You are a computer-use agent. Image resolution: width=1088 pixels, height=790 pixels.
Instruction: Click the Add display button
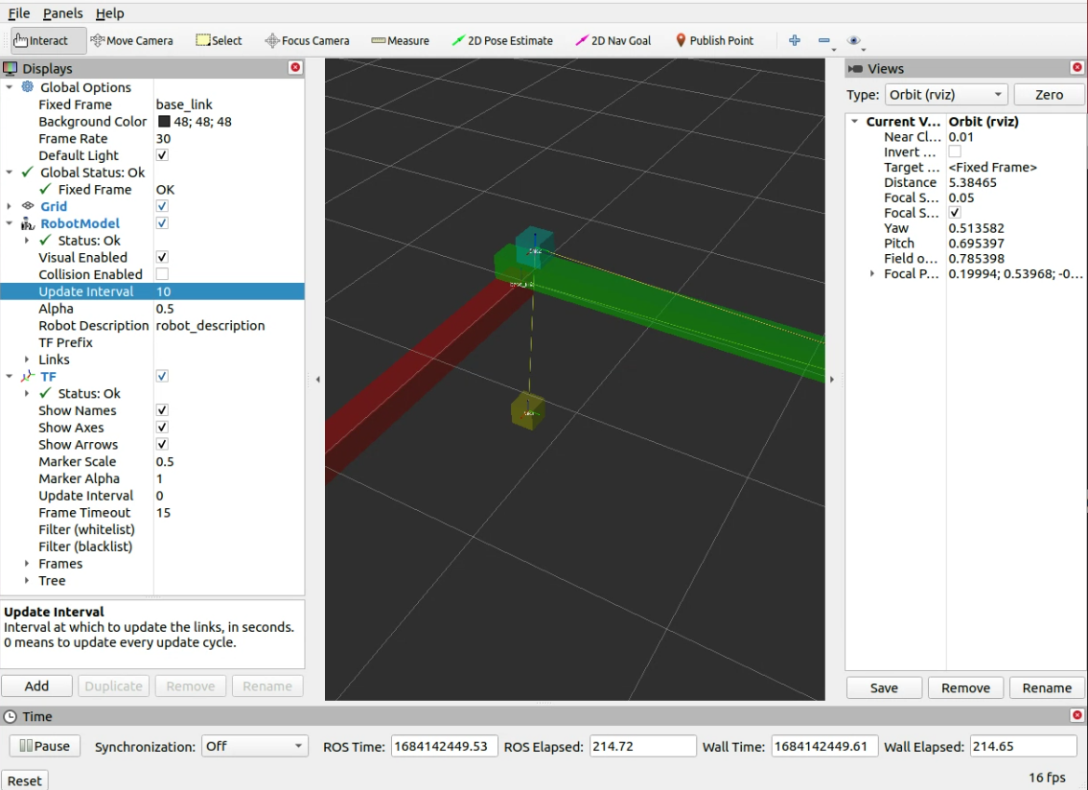pyautogui.click(x=36, y=685)
